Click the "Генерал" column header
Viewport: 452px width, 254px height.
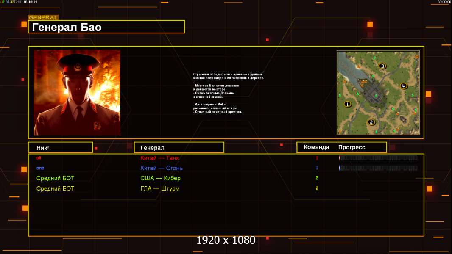point(179,148)
